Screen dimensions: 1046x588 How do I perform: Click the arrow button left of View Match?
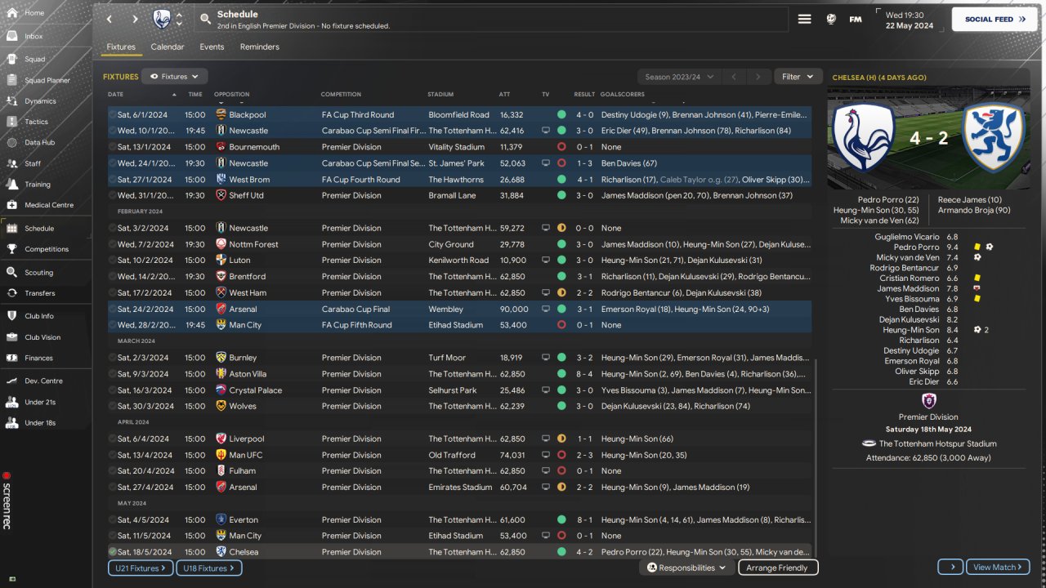click(x=950, y=568)
